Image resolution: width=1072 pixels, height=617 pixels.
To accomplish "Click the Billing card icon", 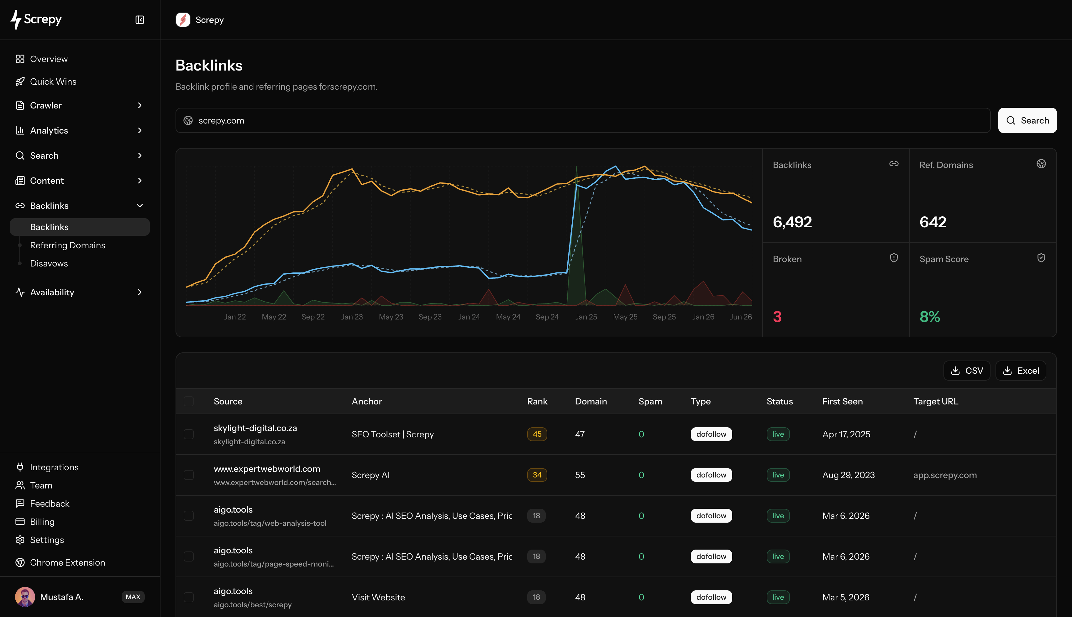I will click(20, 522).
